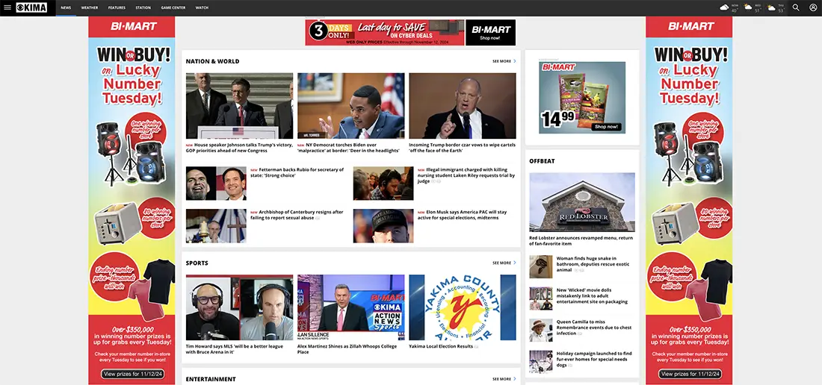The height and width of the screenshot is (385, 822).
Task: Click the Tim Howard podcast thumbnail
Action: [240, 307]
